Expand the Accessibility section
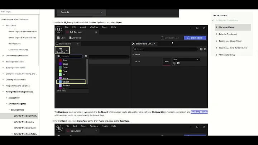The height and width of the screenshot is (145, 258). point(6,98)
